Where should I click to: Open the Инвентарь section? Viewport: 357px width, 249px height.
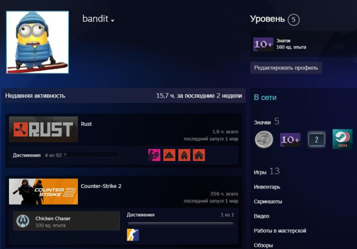pos(267,187)
